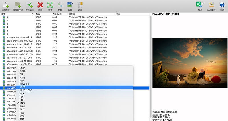Choose DOCX from the format list

[74, 71]
